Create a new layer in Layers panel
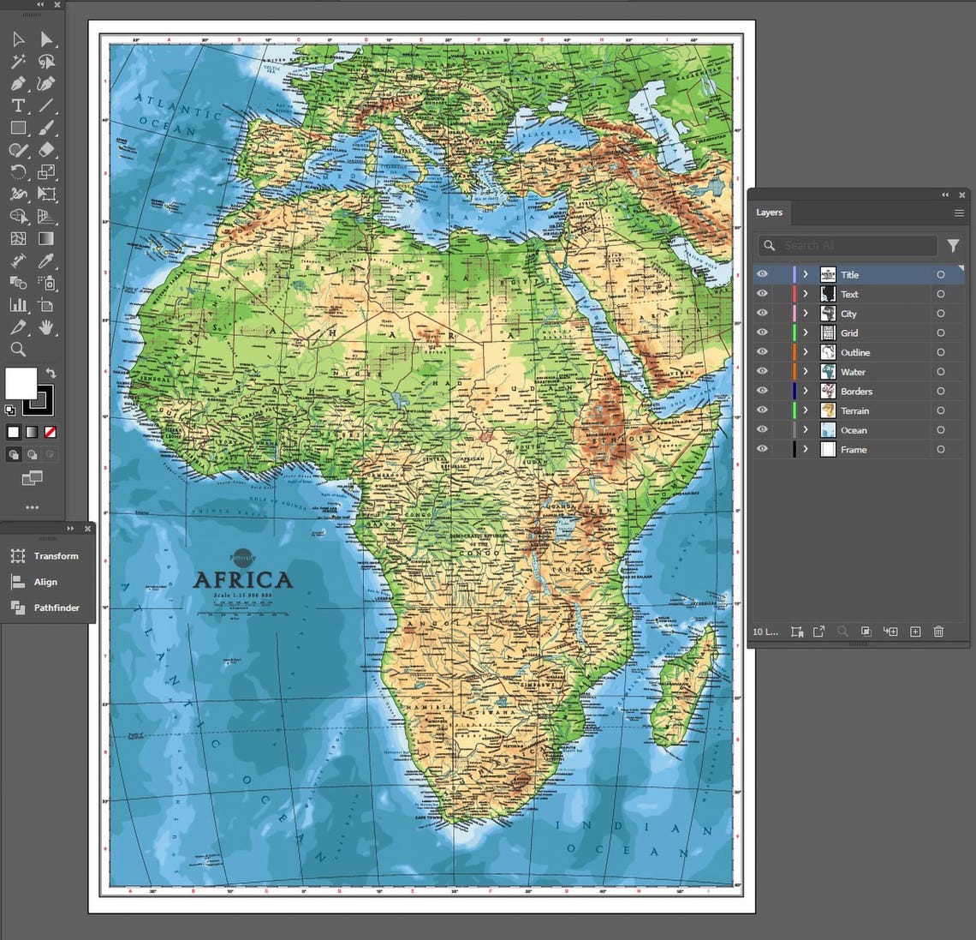Viewport: 976px width, 940px height. pyautogui.click(x=915, y=632)
